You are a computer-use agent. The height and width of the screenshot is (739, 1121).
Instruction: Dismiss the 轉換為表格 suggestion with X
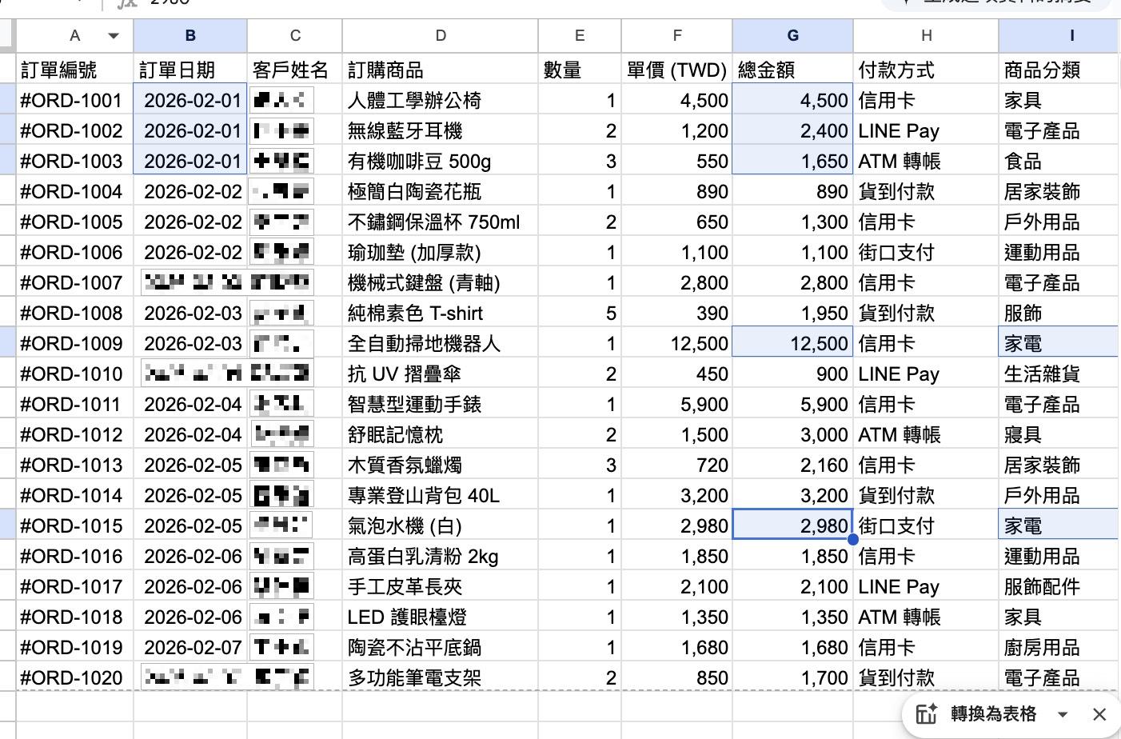tap(1099, 714)
